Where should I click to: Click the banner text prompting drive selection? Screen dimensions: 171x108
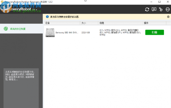[x=65, y=17]
